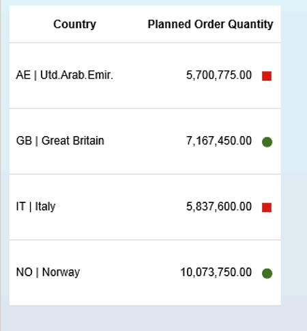Click the 5,837,600.00 quantity value

219,207
